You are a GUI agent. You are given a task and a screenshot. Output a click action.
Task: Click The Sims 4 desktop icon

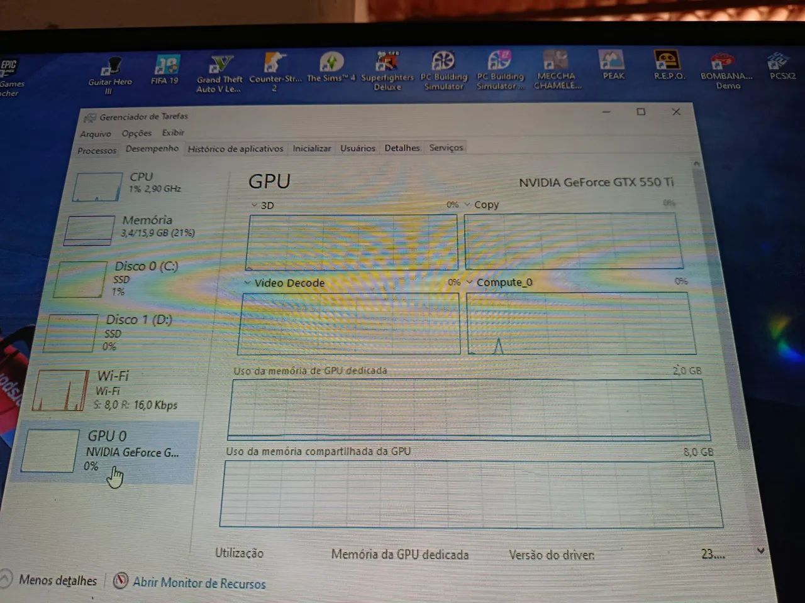click(331, 67)
